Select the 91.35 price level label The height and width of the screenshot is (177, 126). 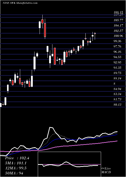(118, 68)
